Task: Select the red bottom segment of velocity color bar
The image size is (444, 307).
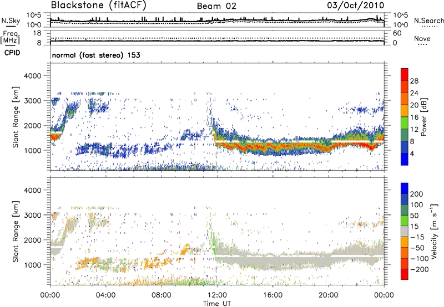Action: pos(405,274)
